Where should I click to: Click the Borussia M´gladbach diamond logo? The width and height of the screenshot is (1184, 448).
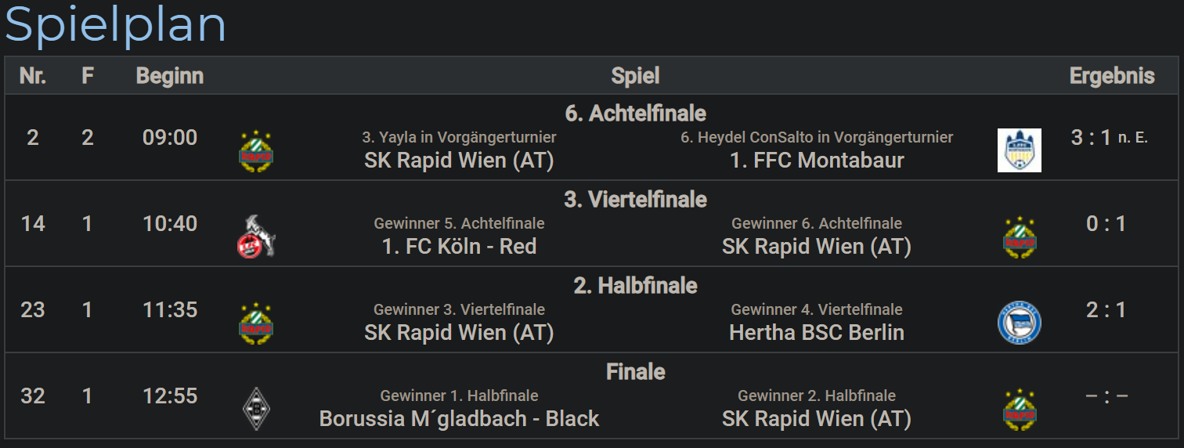click(256, 409)
